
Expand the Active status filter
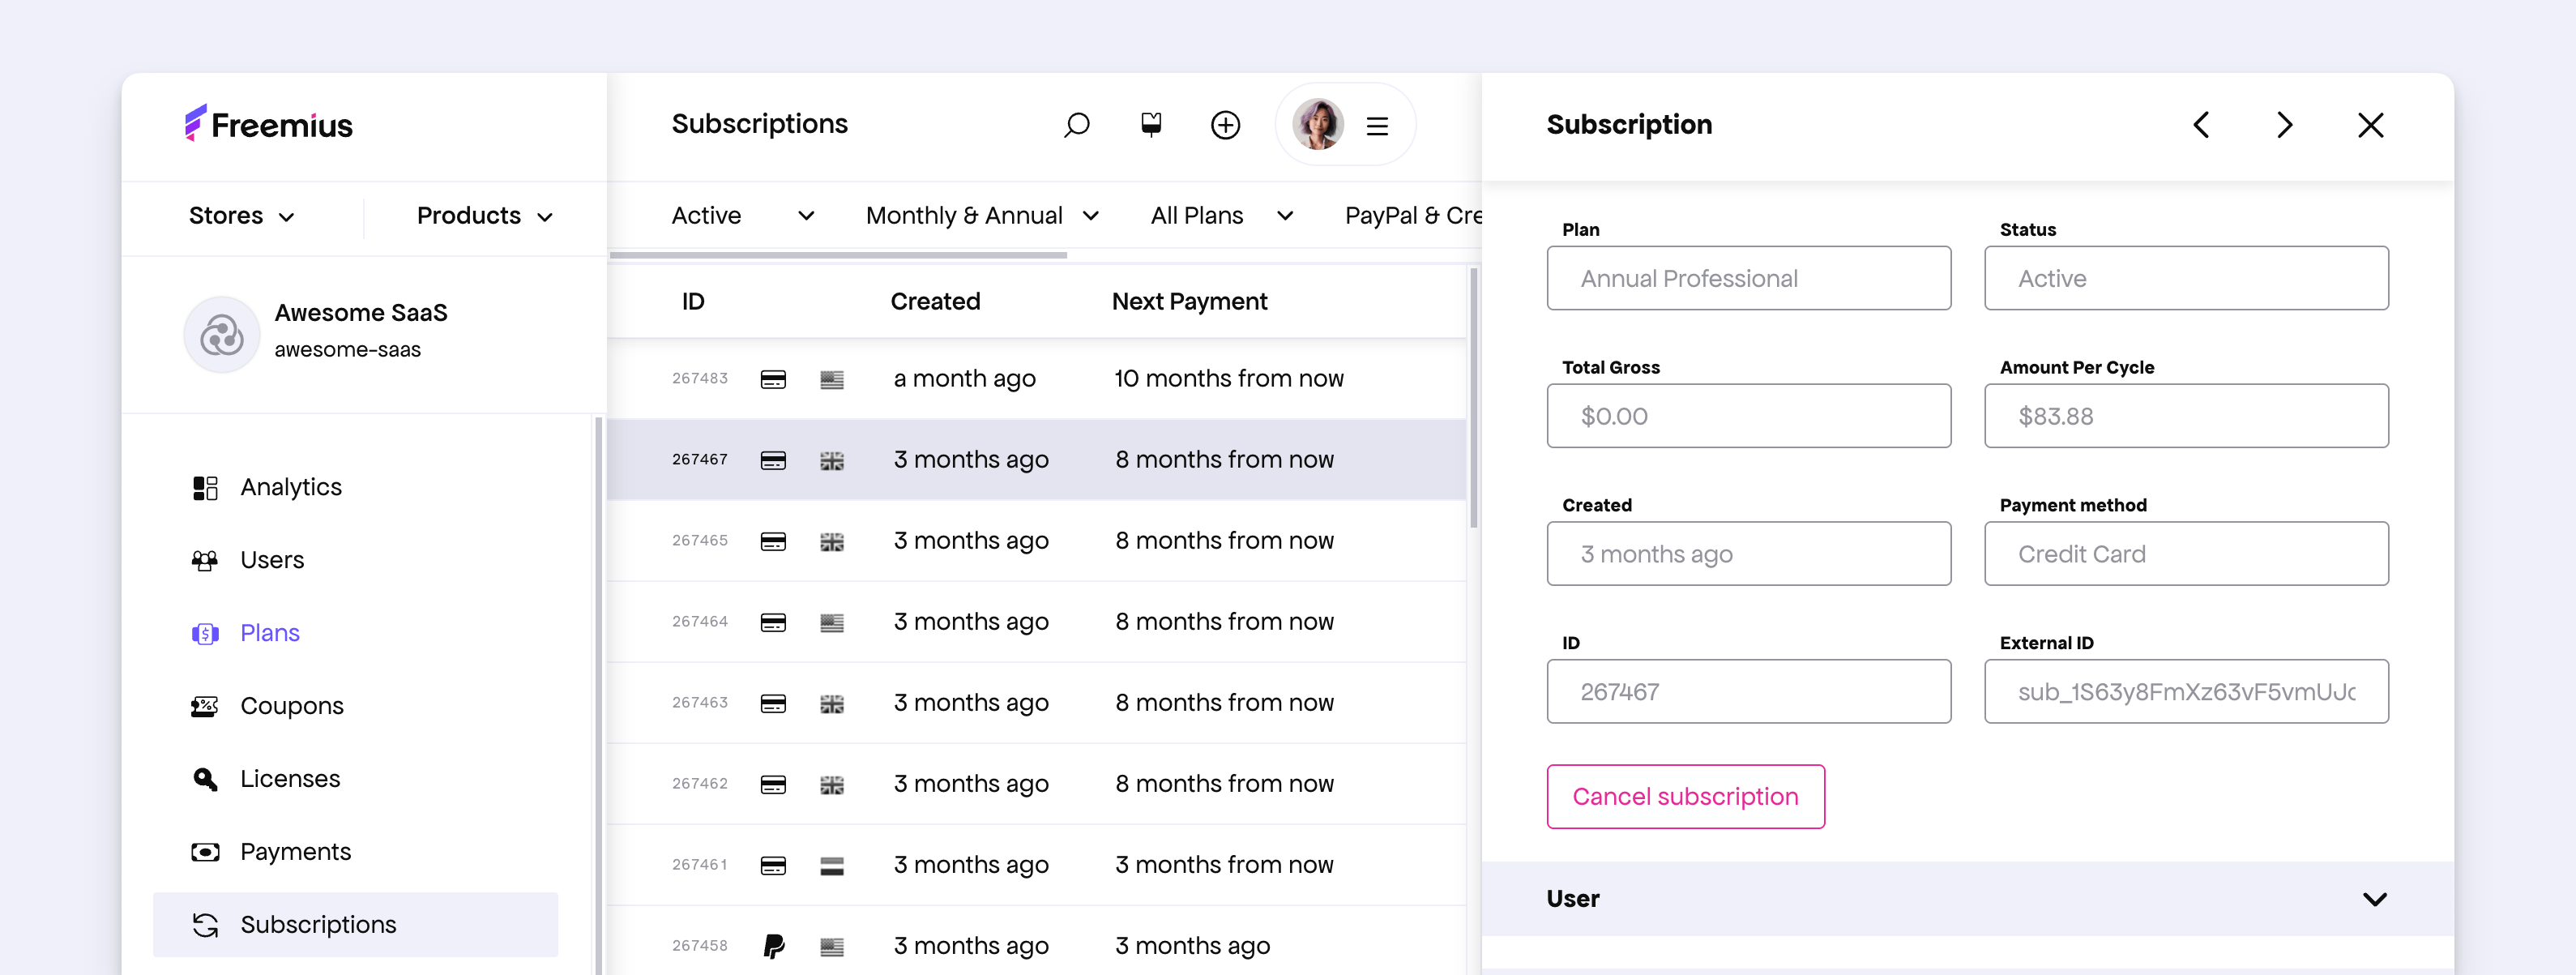pos(742,216)
